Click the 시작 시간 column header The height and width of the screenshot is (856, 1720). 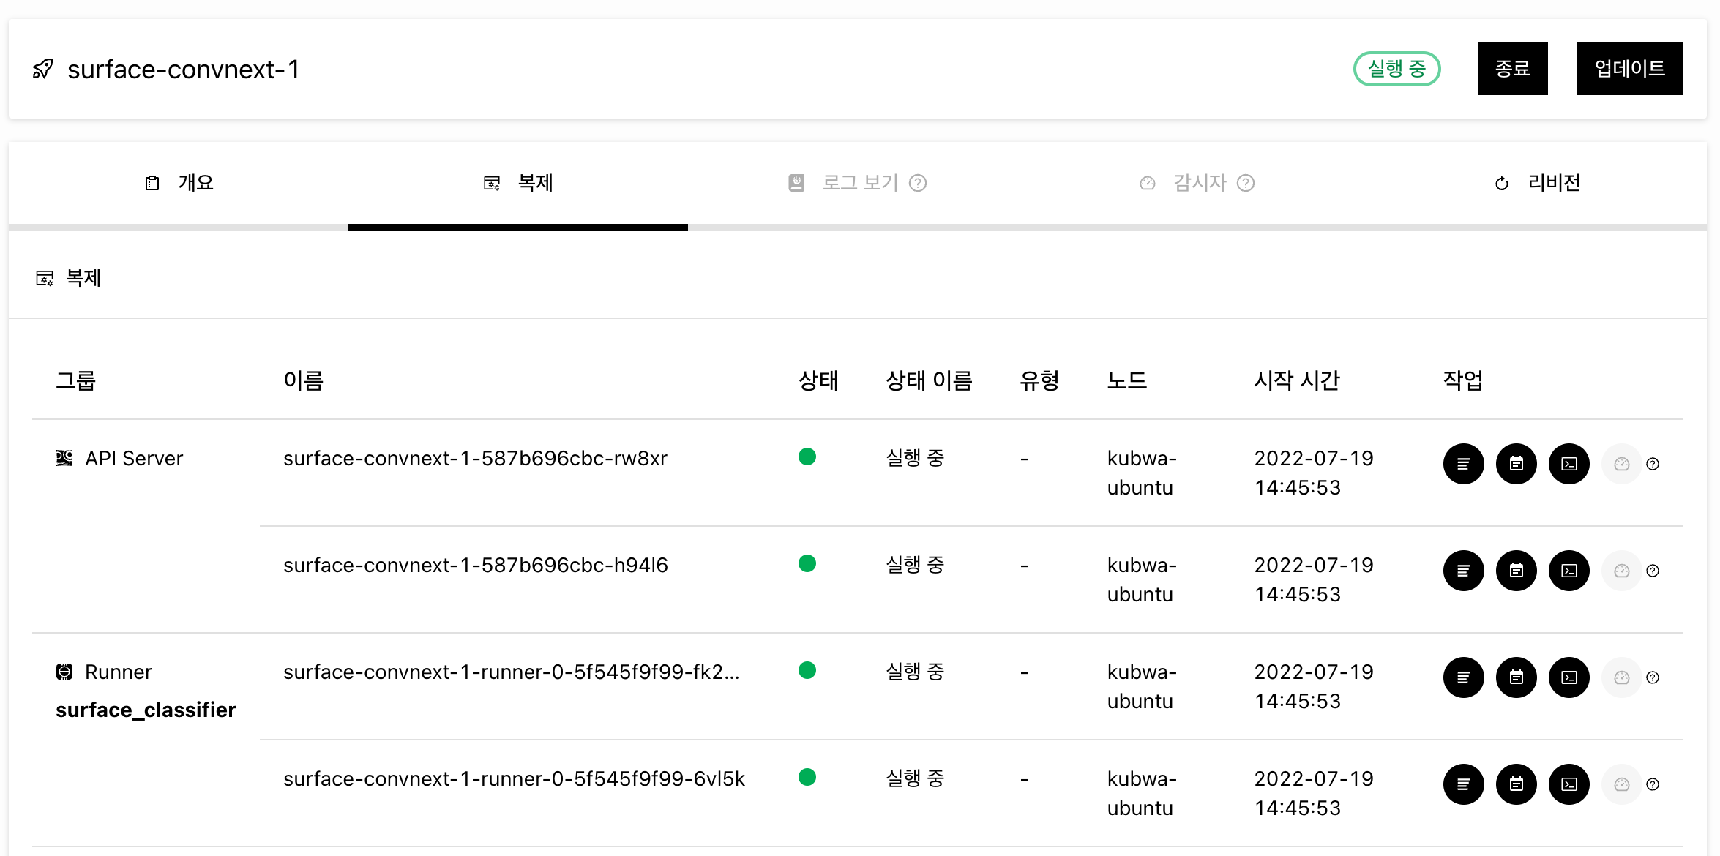(1296, 380)
